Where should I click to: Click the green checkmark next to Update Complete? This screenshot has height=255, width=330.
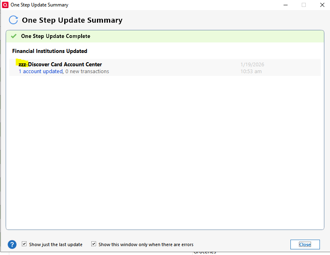click(14, 36)
